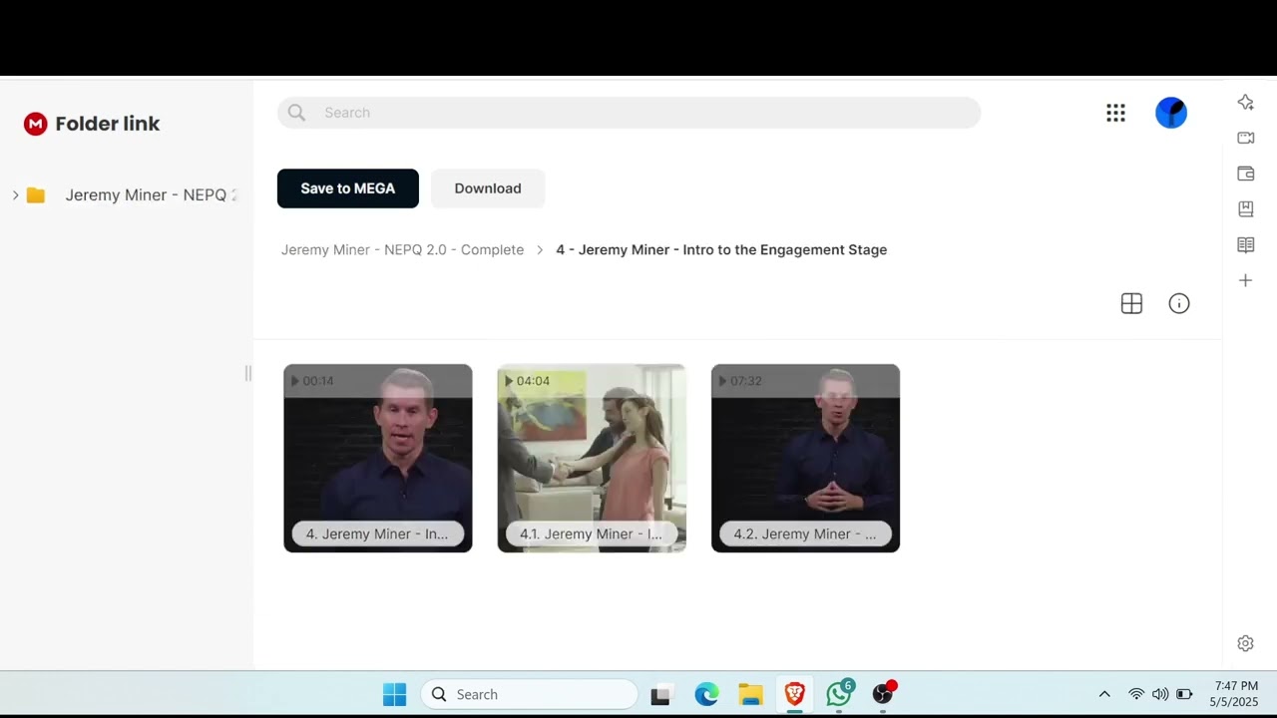Click the '4.2. Jeremy Miner - ...' file label
The height and width of the screenshot is (718, 1277).
tap(805, 535)
